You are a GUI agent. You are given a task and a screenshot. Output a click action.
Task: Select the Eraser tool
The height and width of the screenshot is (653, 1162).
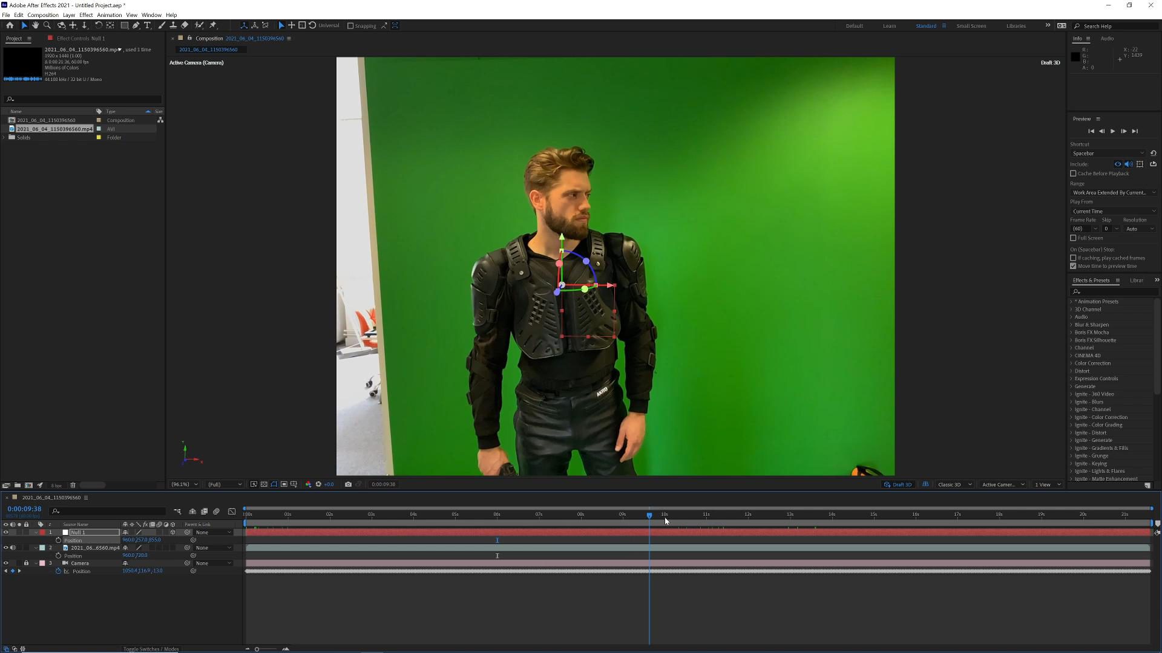point(185,25)
